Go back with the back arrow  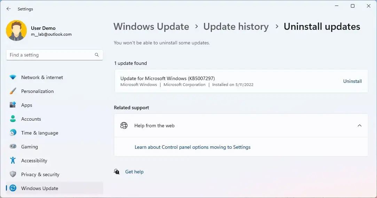pos(9,9)
